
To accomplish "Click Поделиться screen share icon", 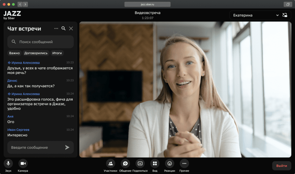I will click(x=140, y=163).
